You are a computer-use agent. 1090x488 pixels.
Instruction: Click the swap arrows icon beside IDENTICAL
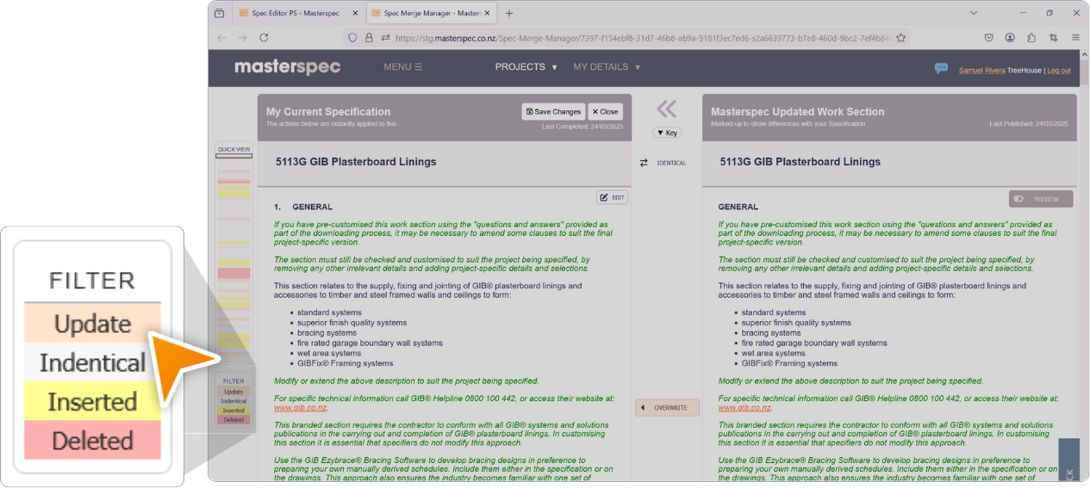tap(644, 163)
